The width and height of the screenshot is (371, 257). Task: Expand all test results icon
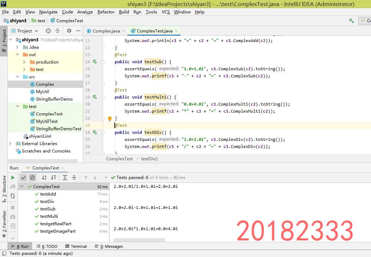[65, 178]
